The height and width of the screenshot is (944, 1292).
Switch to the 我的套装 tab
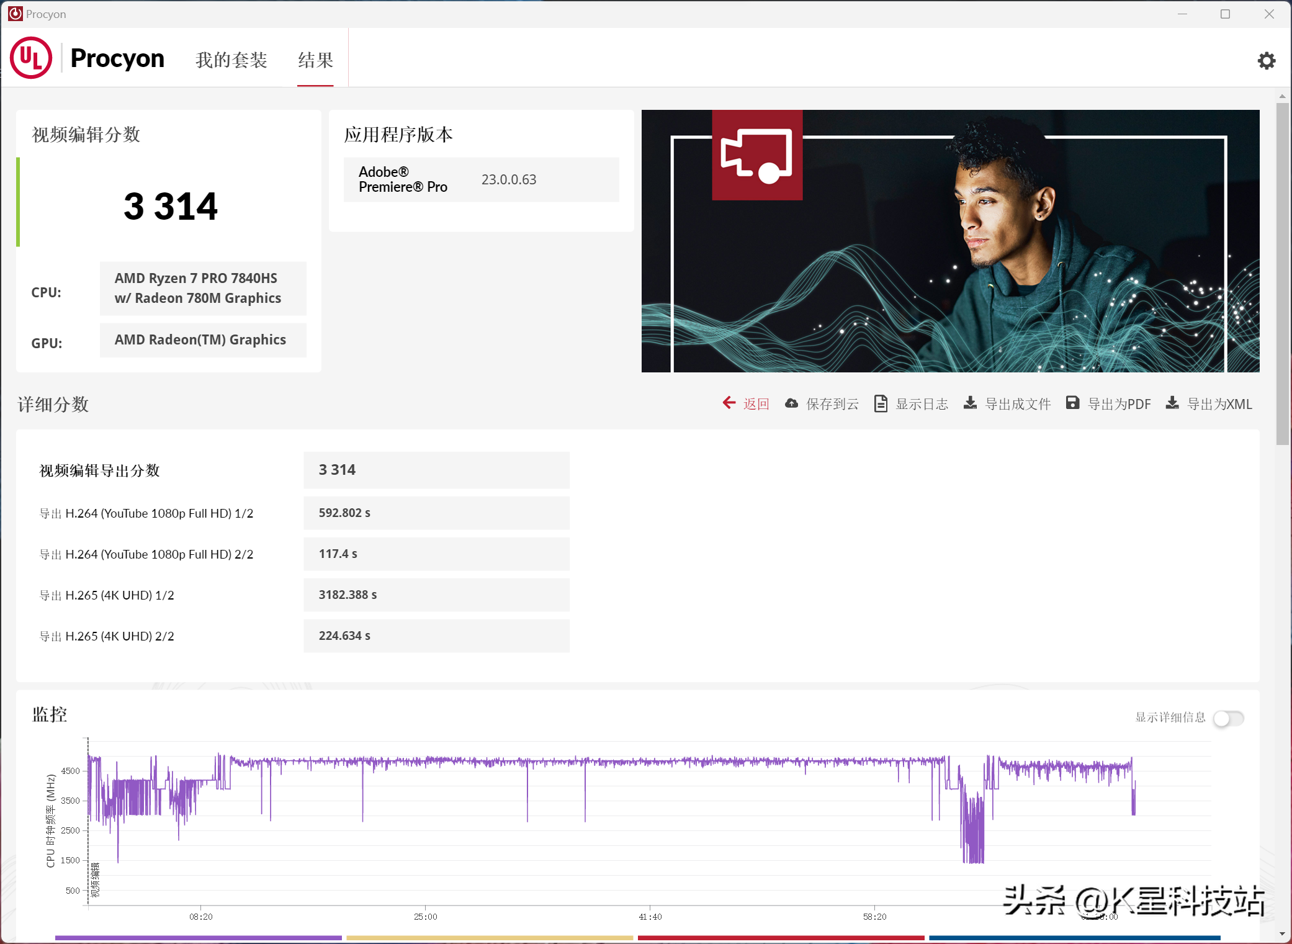tap(231, 60)
